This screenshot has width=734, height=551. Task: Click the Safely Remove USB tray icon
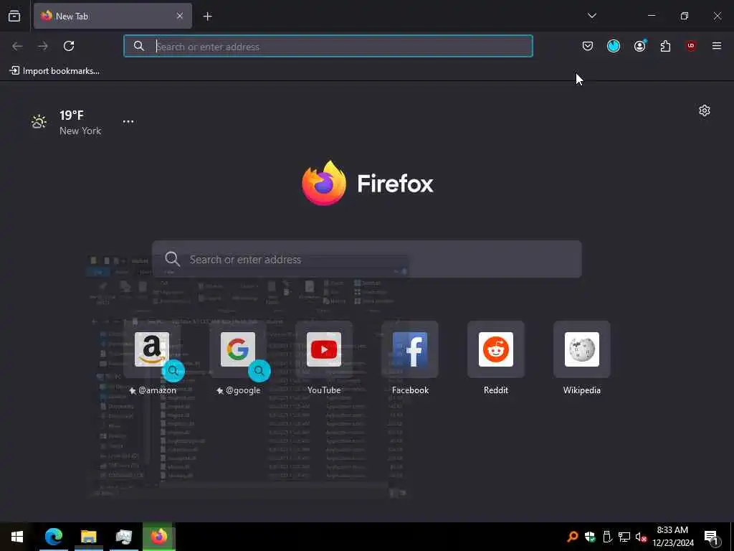point(607,537)
